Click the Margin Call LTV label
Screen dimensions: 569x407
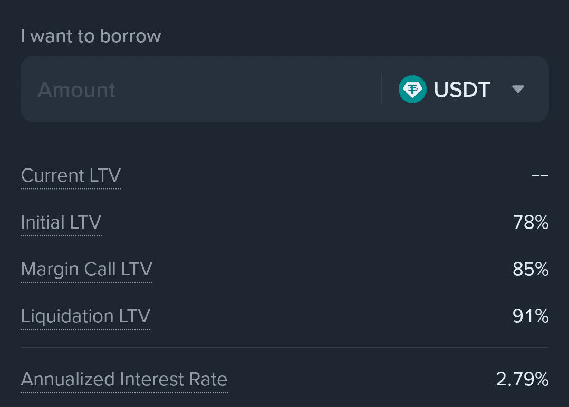(86, 270)
